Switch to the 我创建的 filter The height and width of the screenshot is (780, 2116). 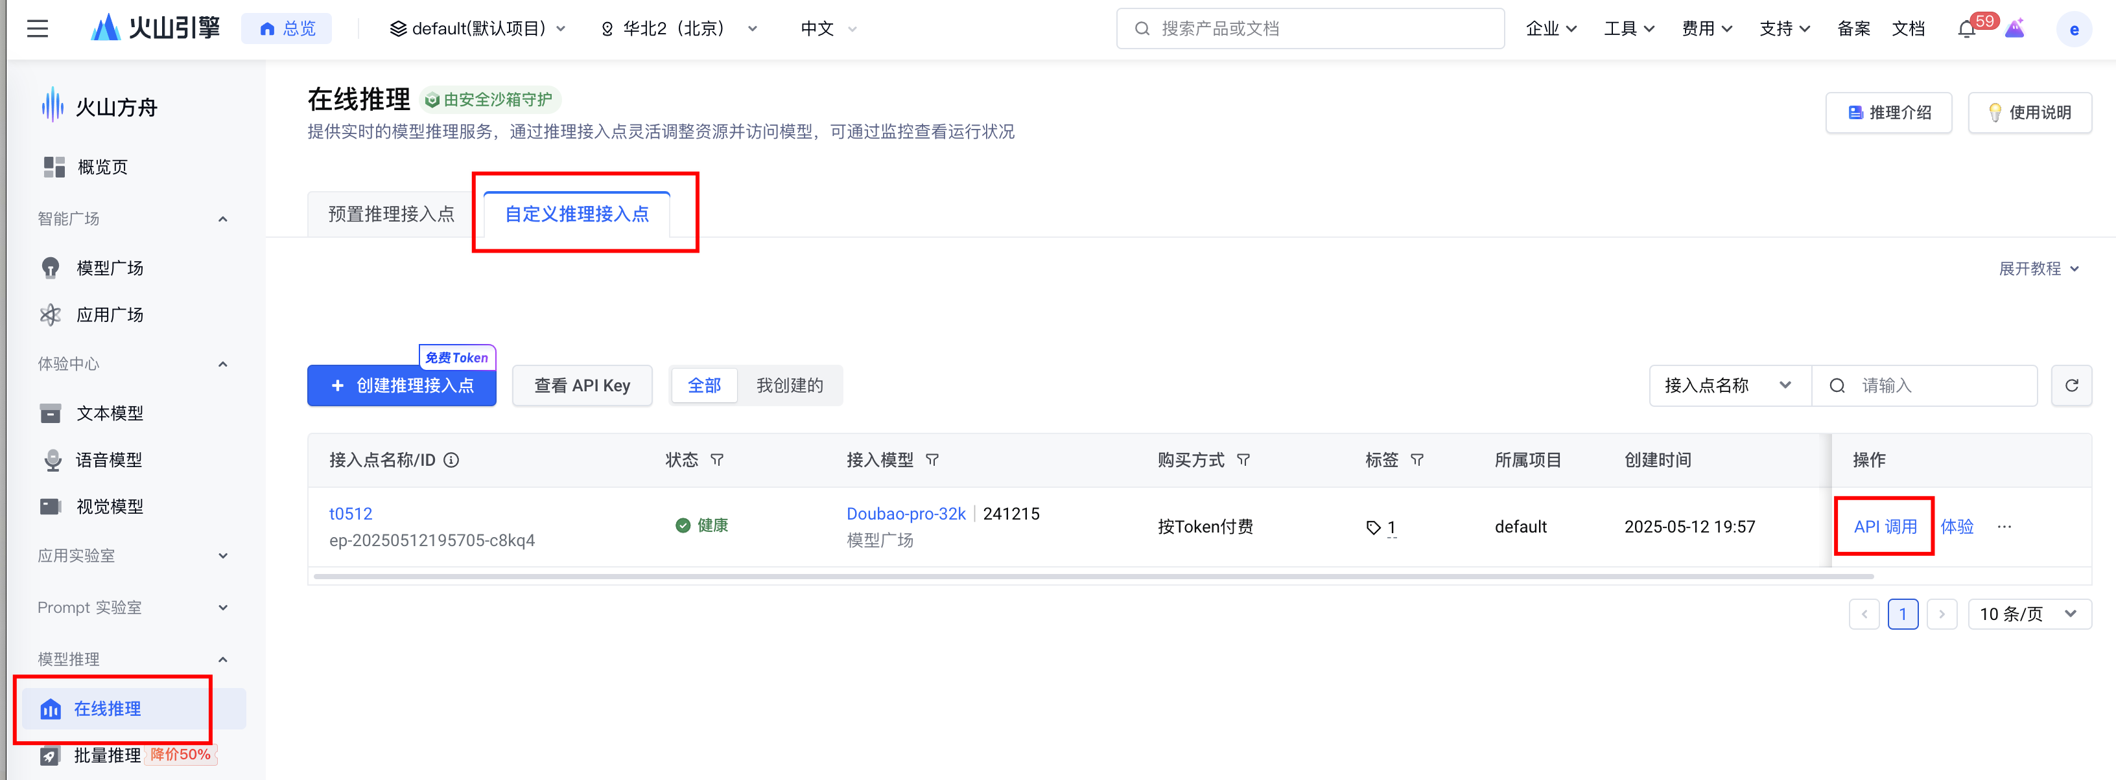(x=788, y=385)
